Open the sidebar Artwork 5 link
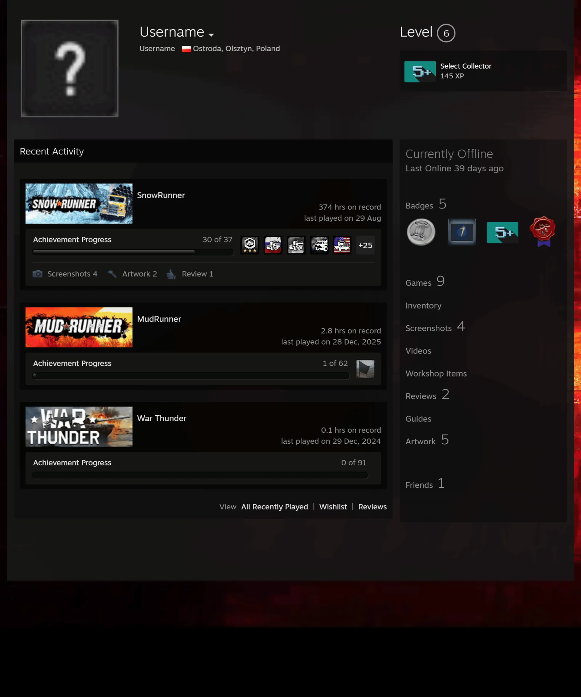 click(427, 440)
